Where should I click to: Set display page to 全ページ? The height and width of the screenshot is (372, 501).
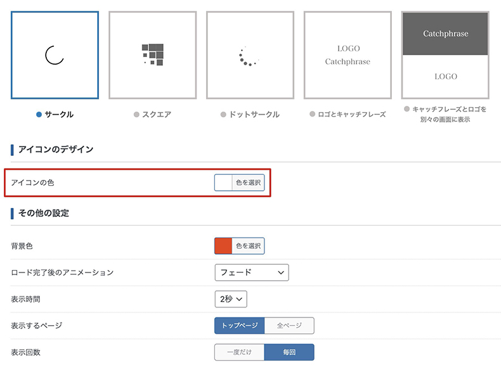pyautogui.click(x=289, y=325)
